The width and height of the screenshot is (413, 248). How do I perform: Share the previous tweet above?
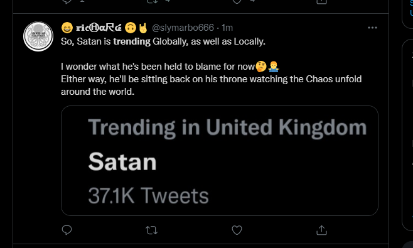(x=321, y=2)
